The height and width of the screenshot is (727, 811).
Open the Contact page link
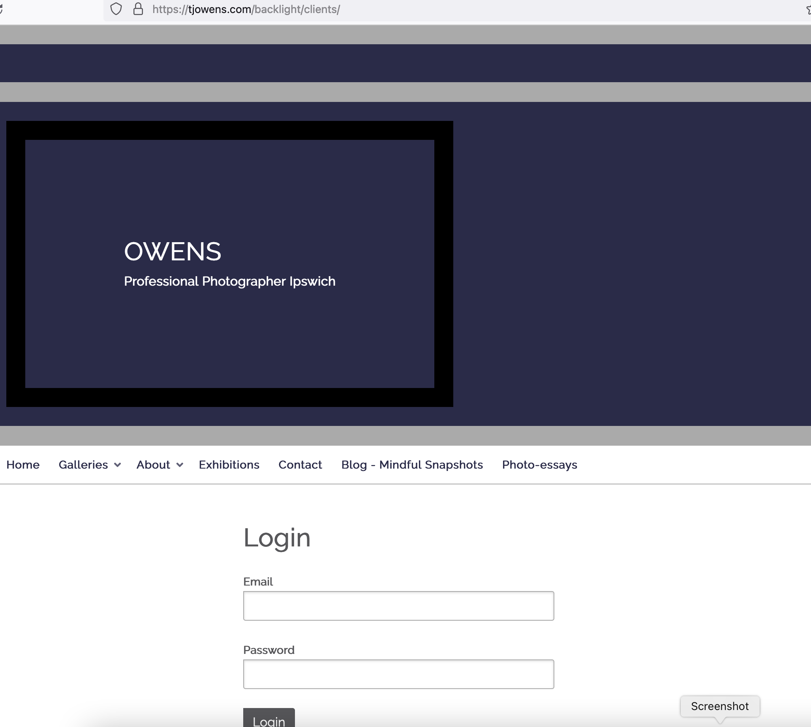click(300, 465)
